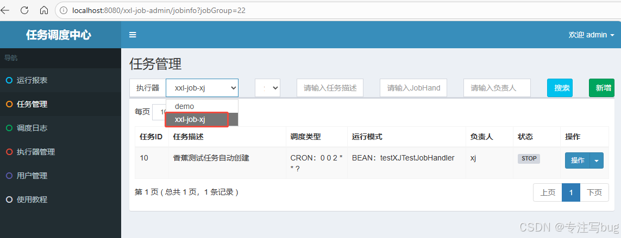Click the purple circle icon beside 用户管理

point(9,176)
